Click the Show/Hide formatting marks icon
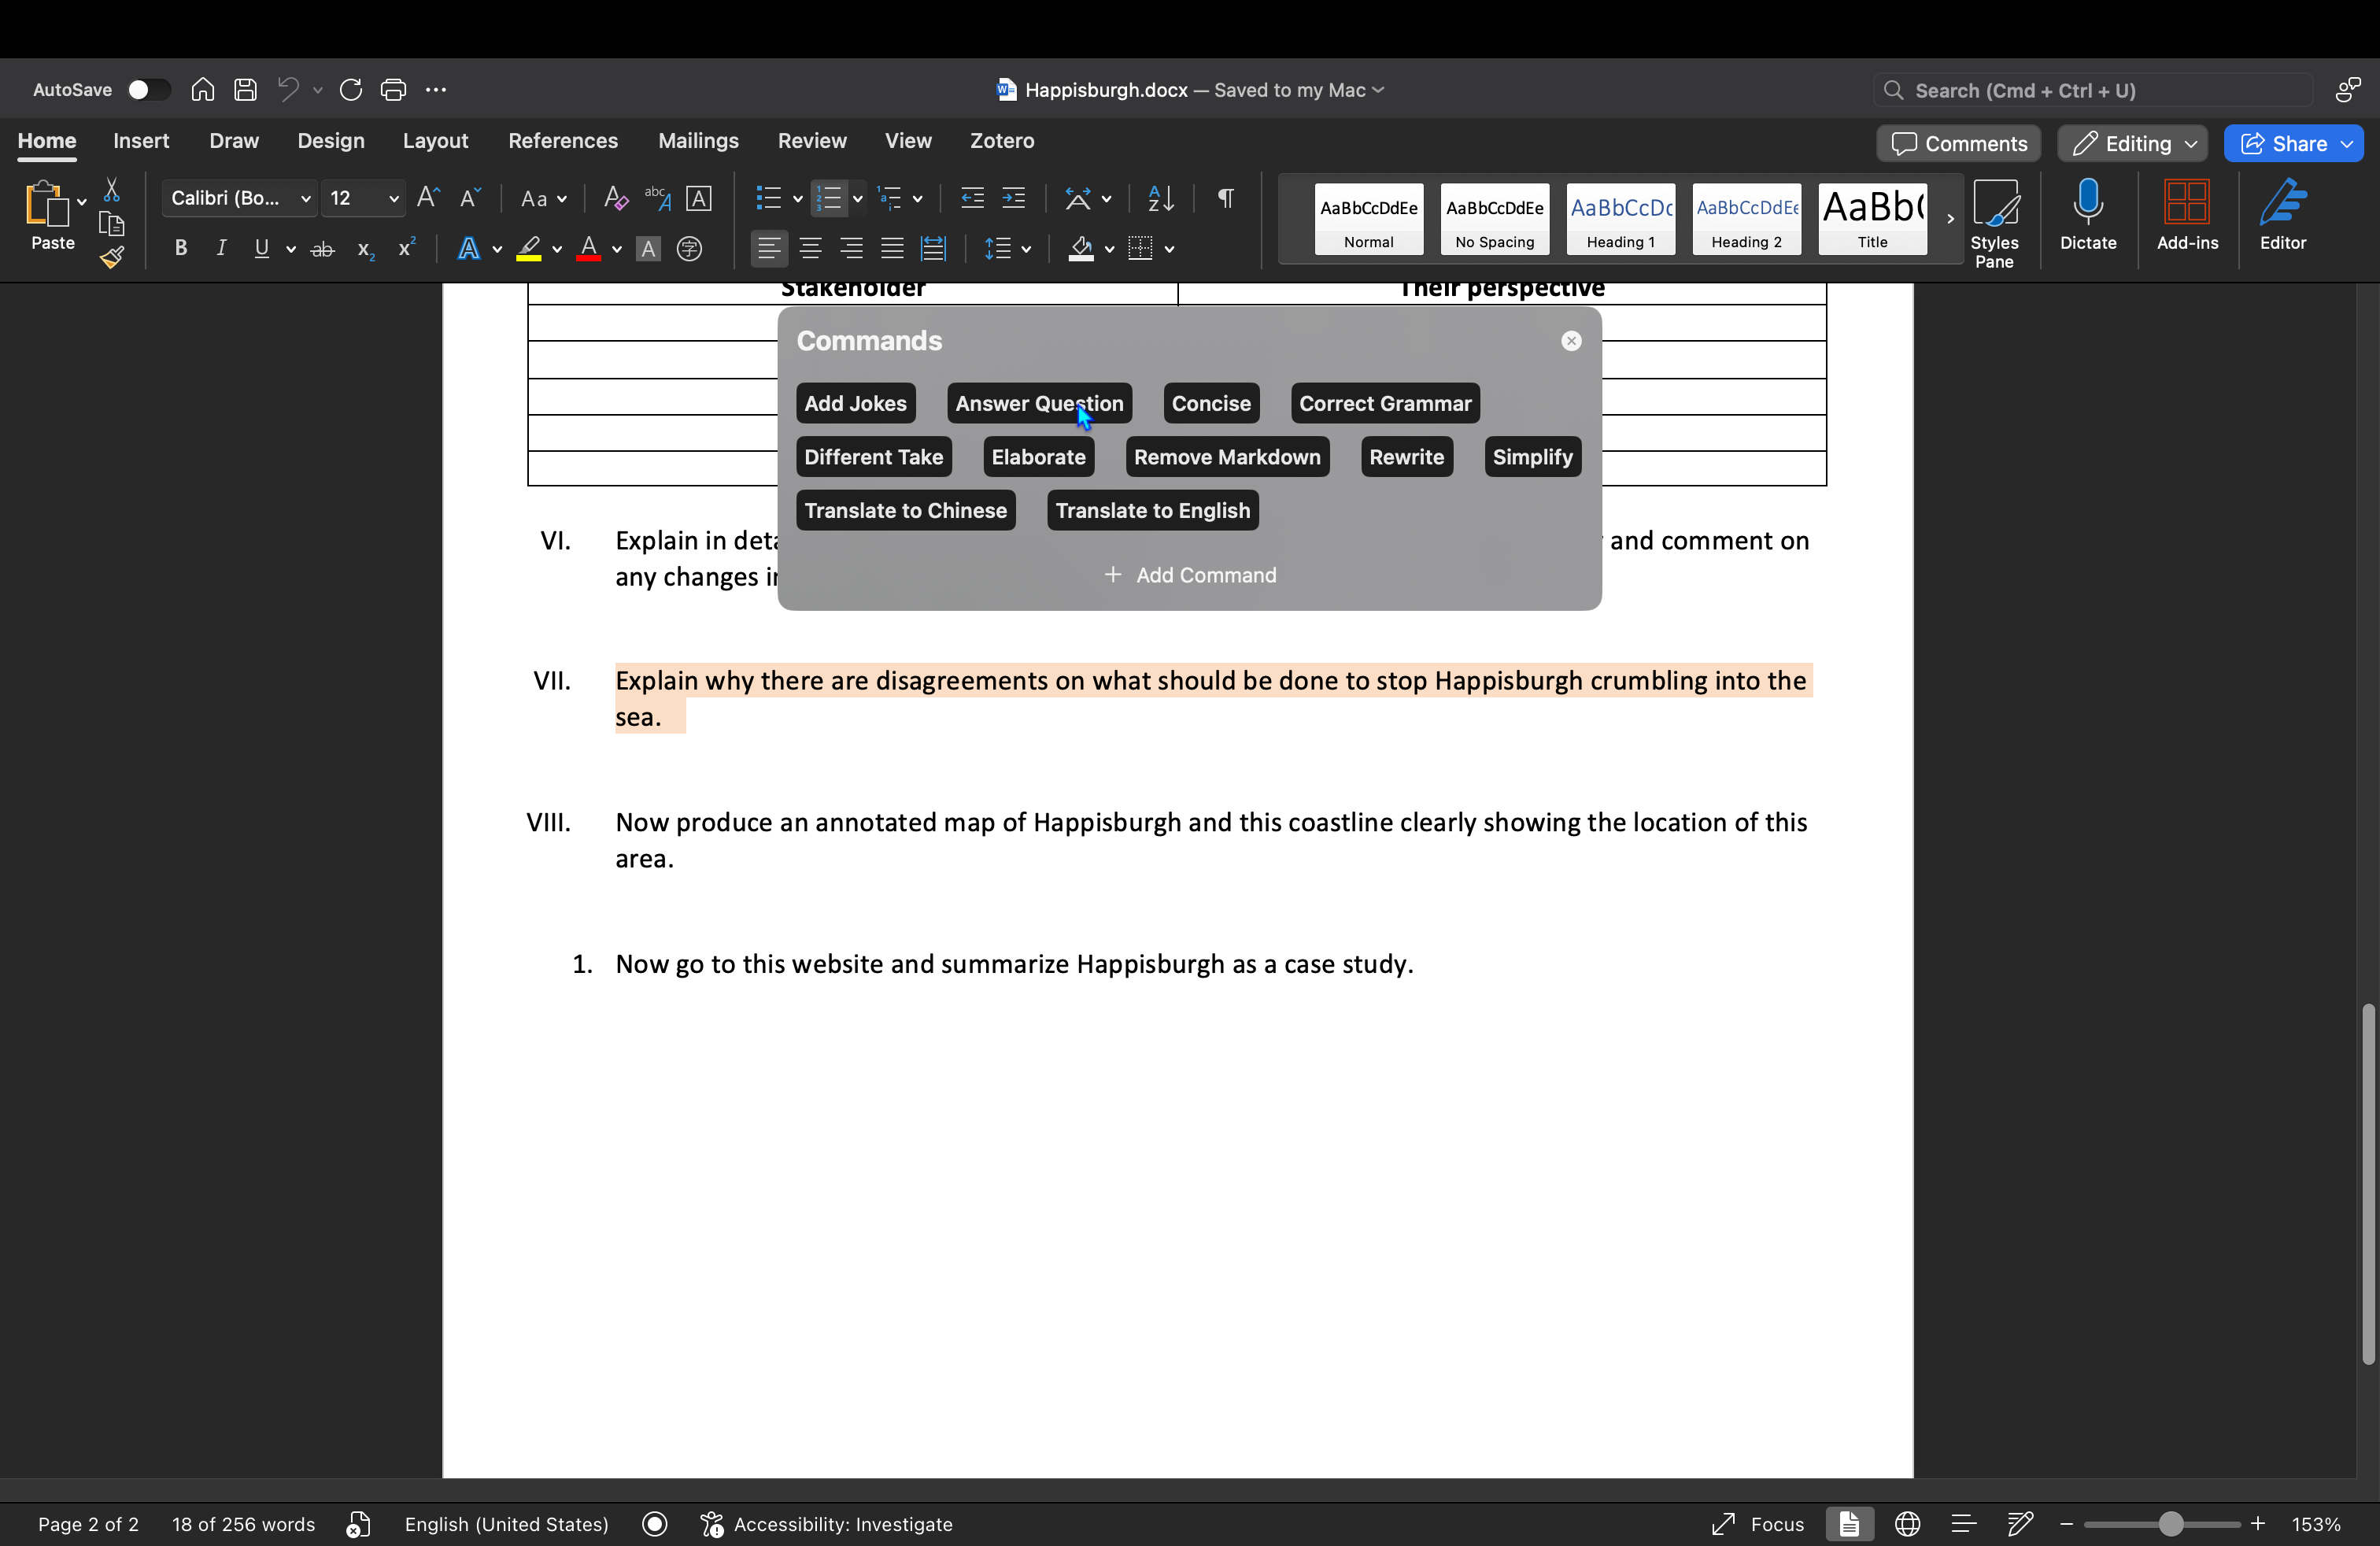 pos(1226,198)
